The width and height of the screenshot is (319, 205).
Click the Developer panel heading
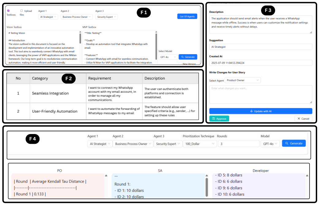[260, 171]
